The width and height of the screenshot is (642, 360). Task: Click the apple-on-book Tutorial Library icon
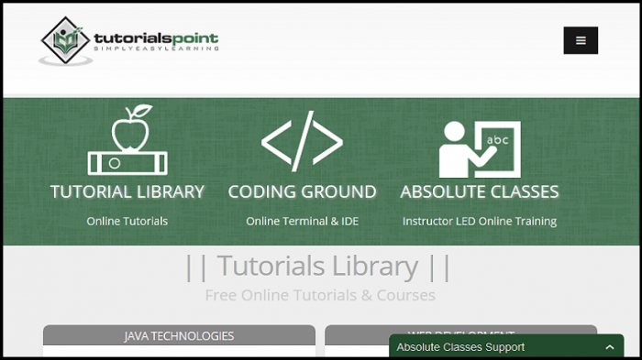[x=127, y=139]
